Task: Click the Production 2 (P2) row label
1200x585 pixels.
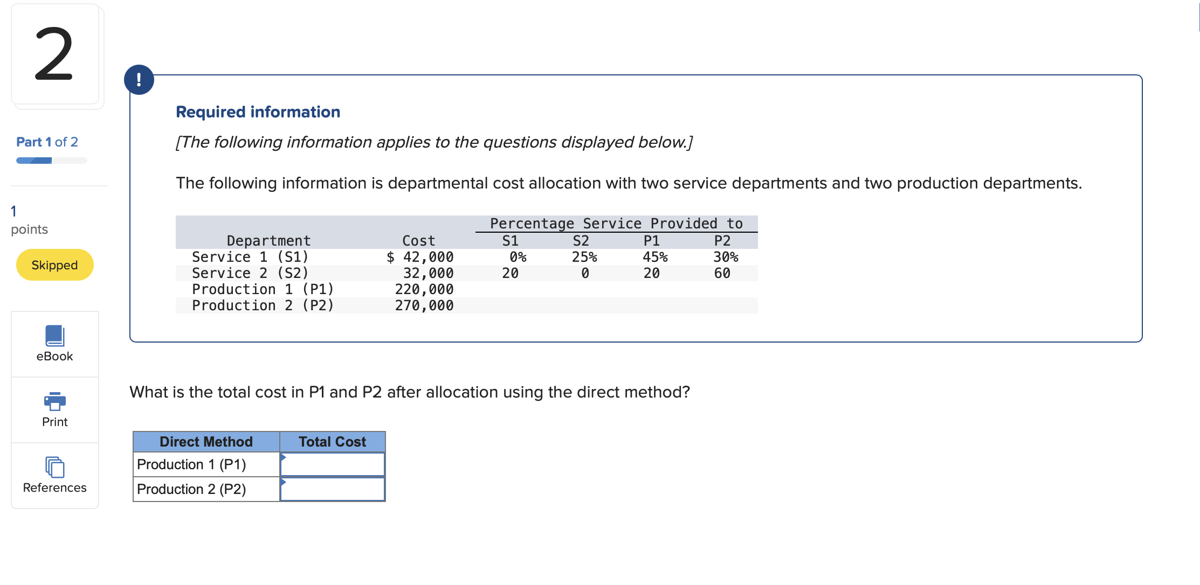Action: [x=191, y=489]
